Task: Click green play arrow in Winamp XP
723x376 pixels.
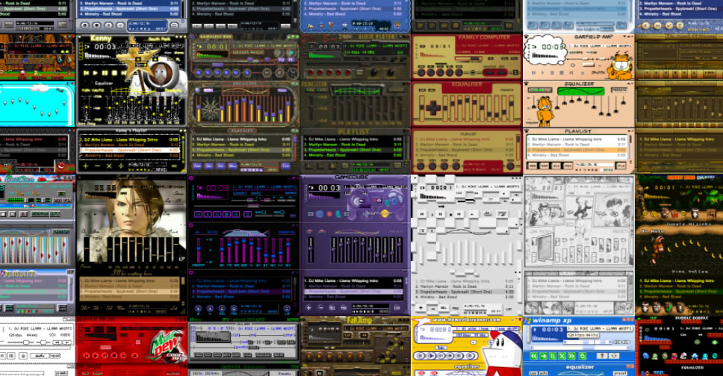Action: click(x=542, y=356)
